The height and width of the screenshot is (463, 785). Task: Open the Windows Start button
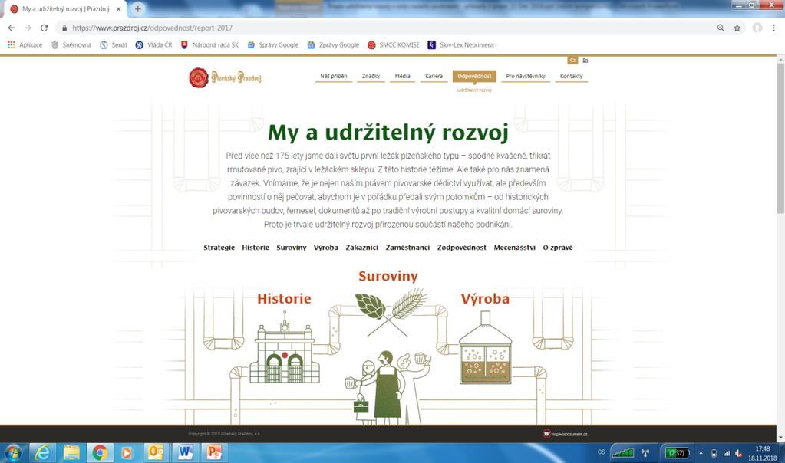(x=13, y=453)
